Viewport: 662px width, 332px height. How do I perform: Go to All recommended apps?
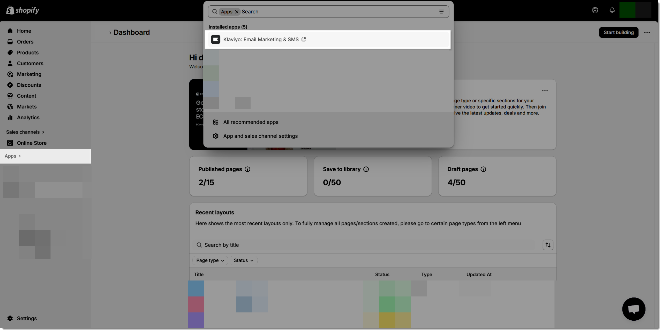click(251, 122)
